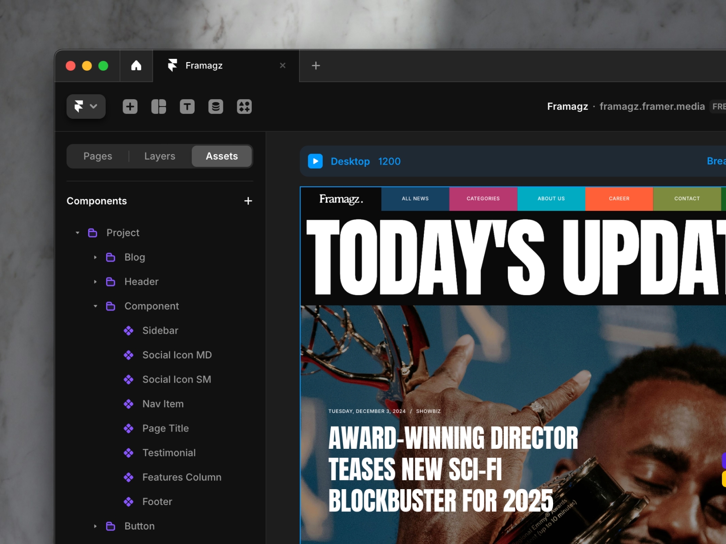Open the Plugins panel icon
This screenshot has width=726, height=544.
(x=244, y=107)
